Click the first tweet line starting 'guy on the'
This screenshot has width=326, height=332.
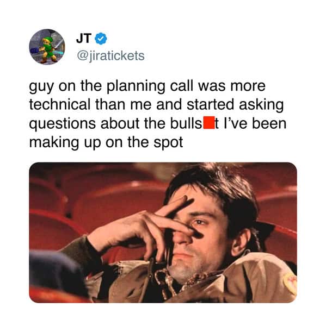(x=147, y=86)
